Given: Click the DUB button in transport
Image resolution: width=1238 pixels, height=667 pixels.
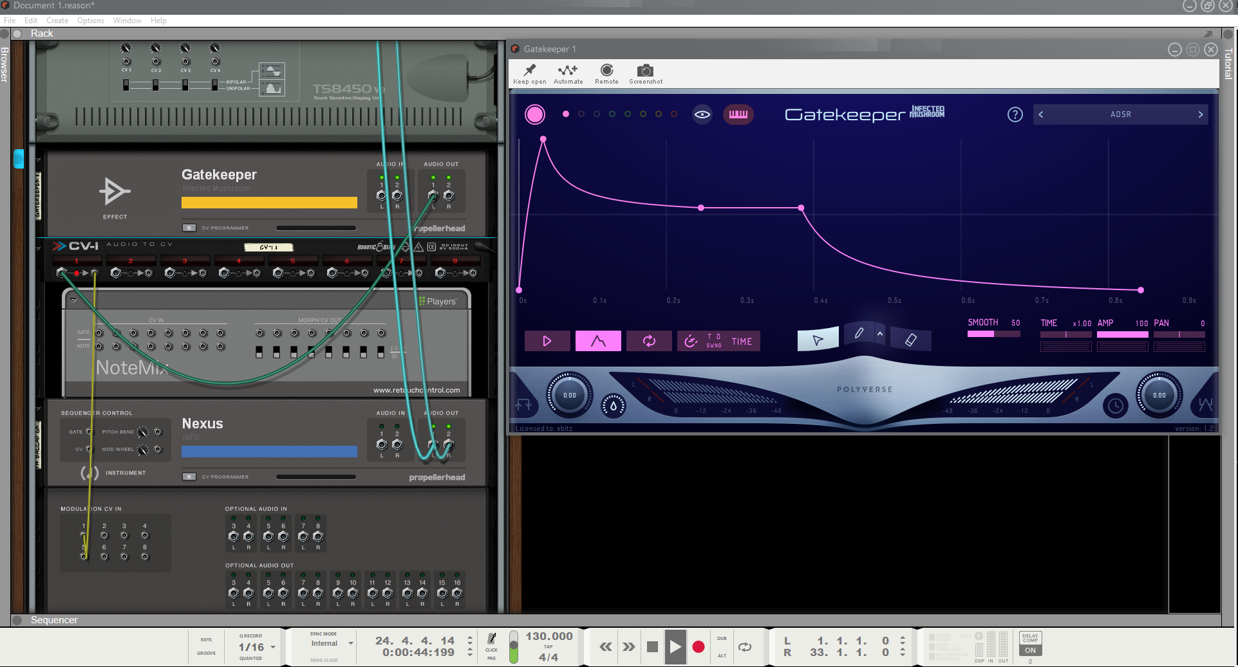Looking at the screenshot, I should point(722,639).
